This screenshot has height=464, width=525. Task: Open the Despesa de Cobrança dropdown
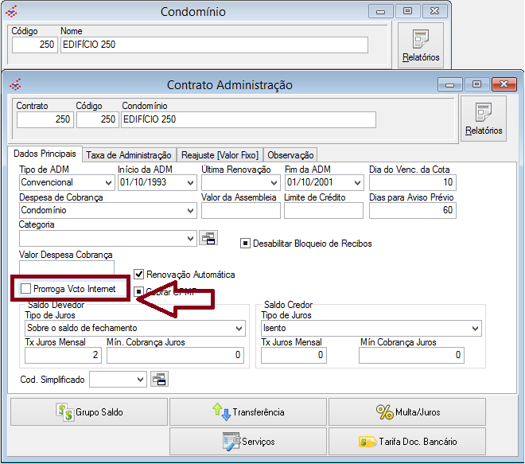pyautogui.click(x=190, y=211)
